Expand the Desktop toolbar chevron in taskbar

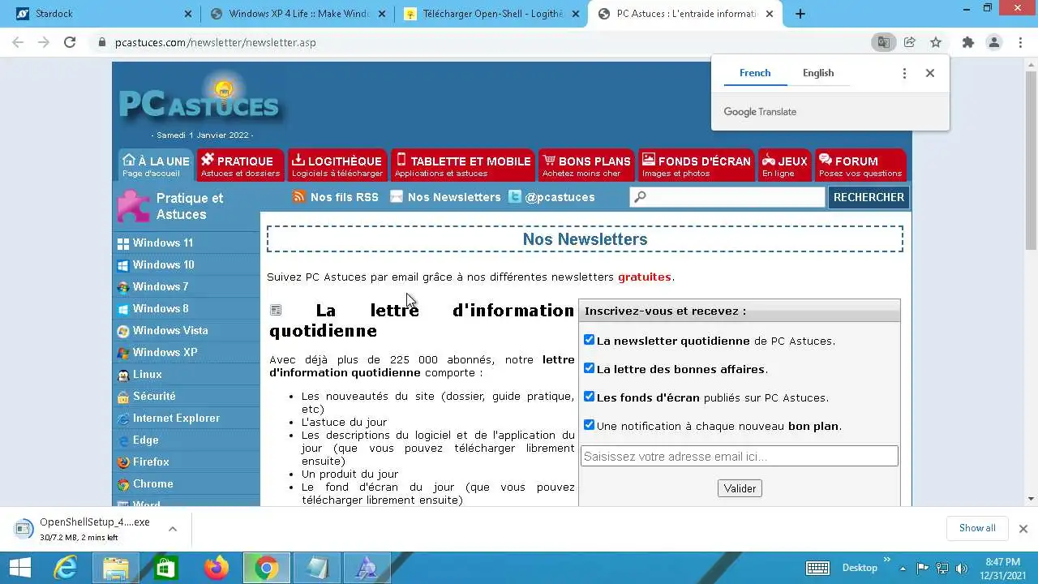point(886,560)
